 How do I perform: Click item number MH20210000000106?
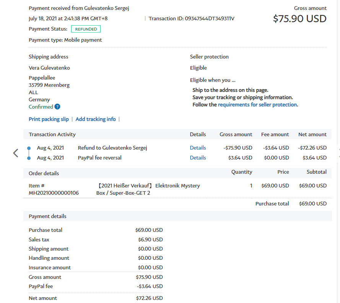[x=54, y=193]
